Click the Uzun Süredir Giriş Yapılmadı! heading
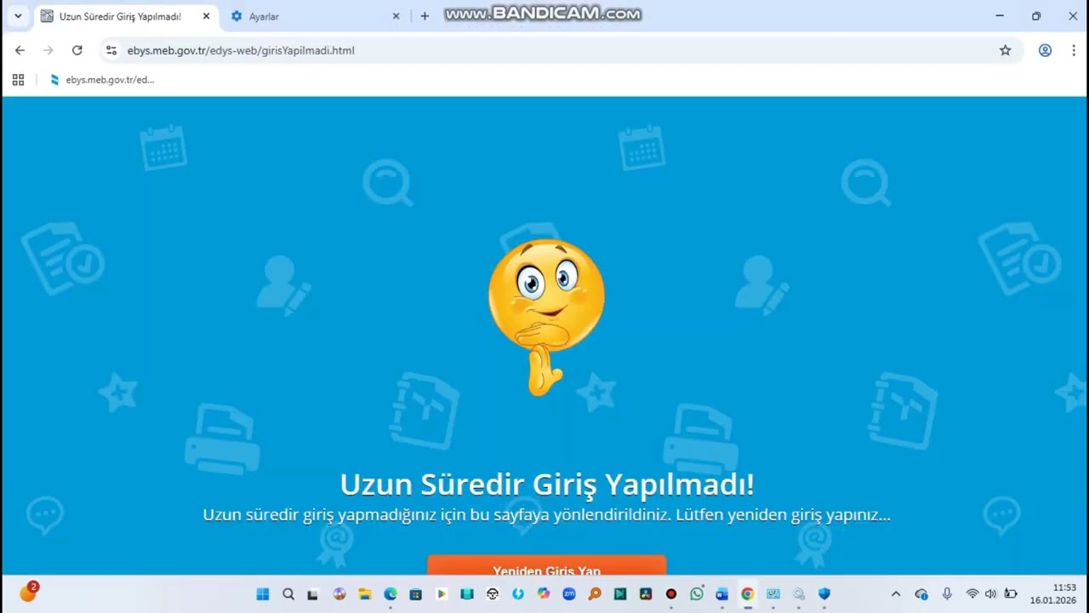The width and height of the screenshot is (1089, 613). coord(547,484)
